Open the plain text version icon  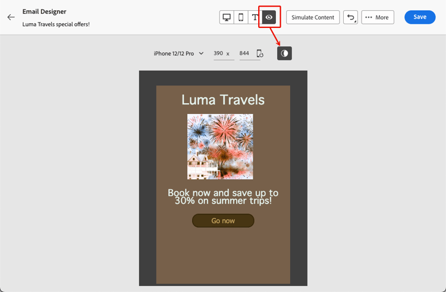(x=255, y=17)
